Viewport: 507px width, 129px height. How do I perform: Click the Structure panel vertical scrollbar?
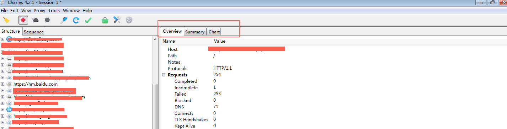[x=155, y=107]
